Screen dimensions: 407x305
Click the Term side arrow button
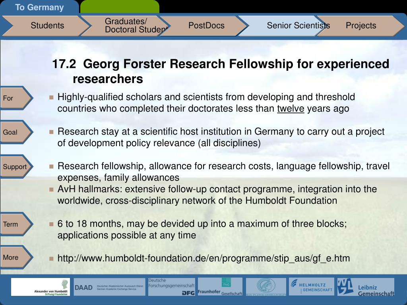coord(16,224)
